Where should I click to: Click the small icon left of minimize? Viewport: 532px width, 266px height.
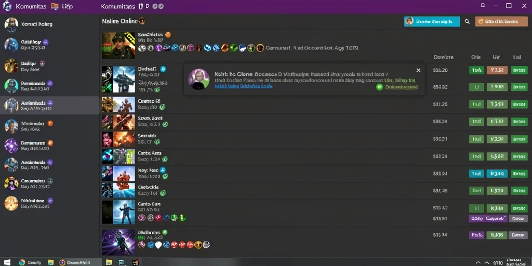click(483, 5)
